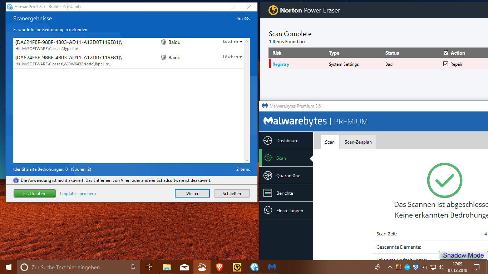Image resolution: width=488 pixels, height=274 pixels.
Task: Open the Löschen dropdown for the WOW6432Node entry
Action: 232,57
